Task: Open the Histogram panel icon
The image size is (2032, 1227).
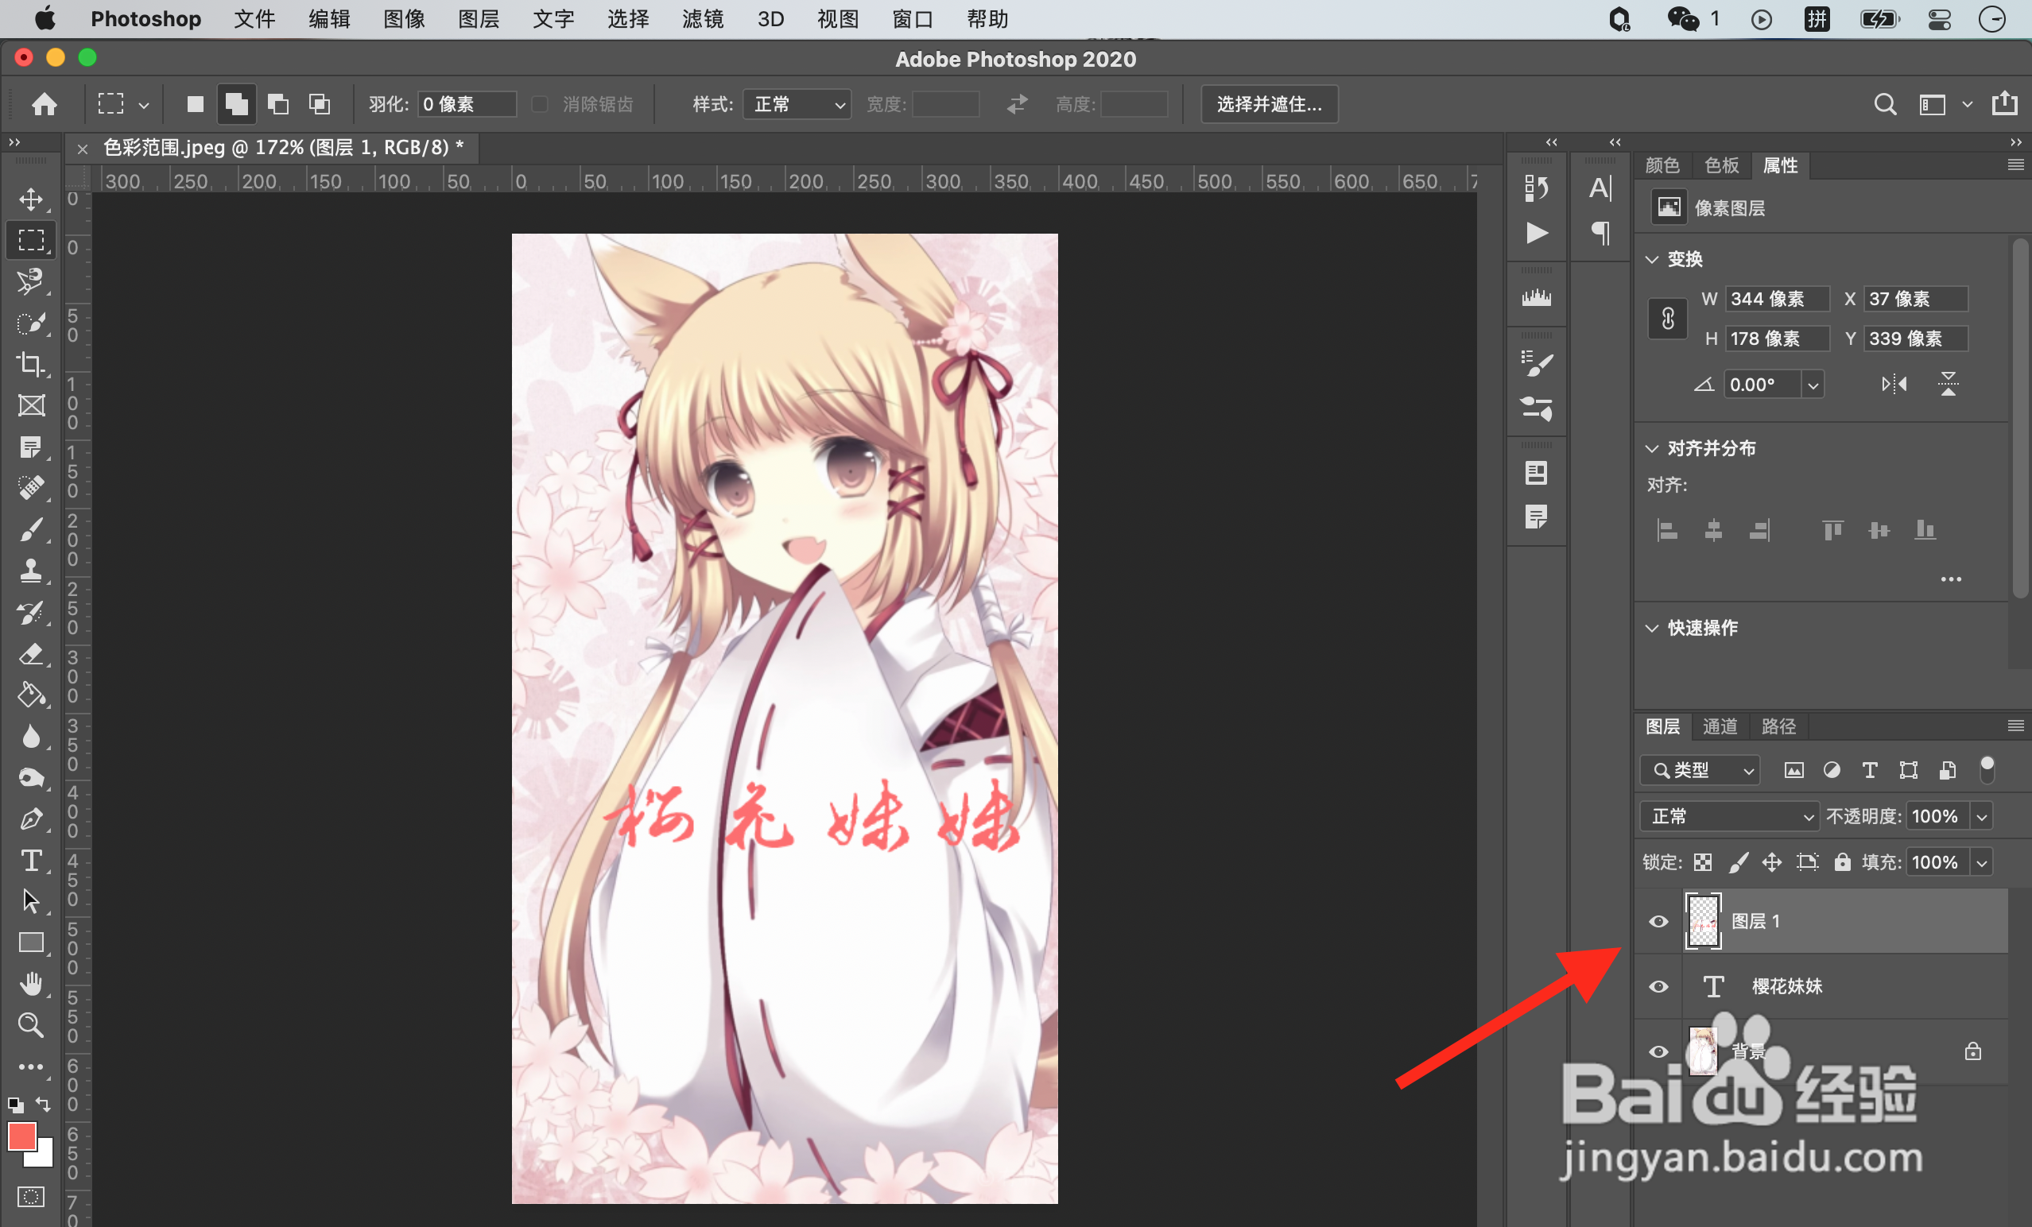Action: click(1536, 298)
